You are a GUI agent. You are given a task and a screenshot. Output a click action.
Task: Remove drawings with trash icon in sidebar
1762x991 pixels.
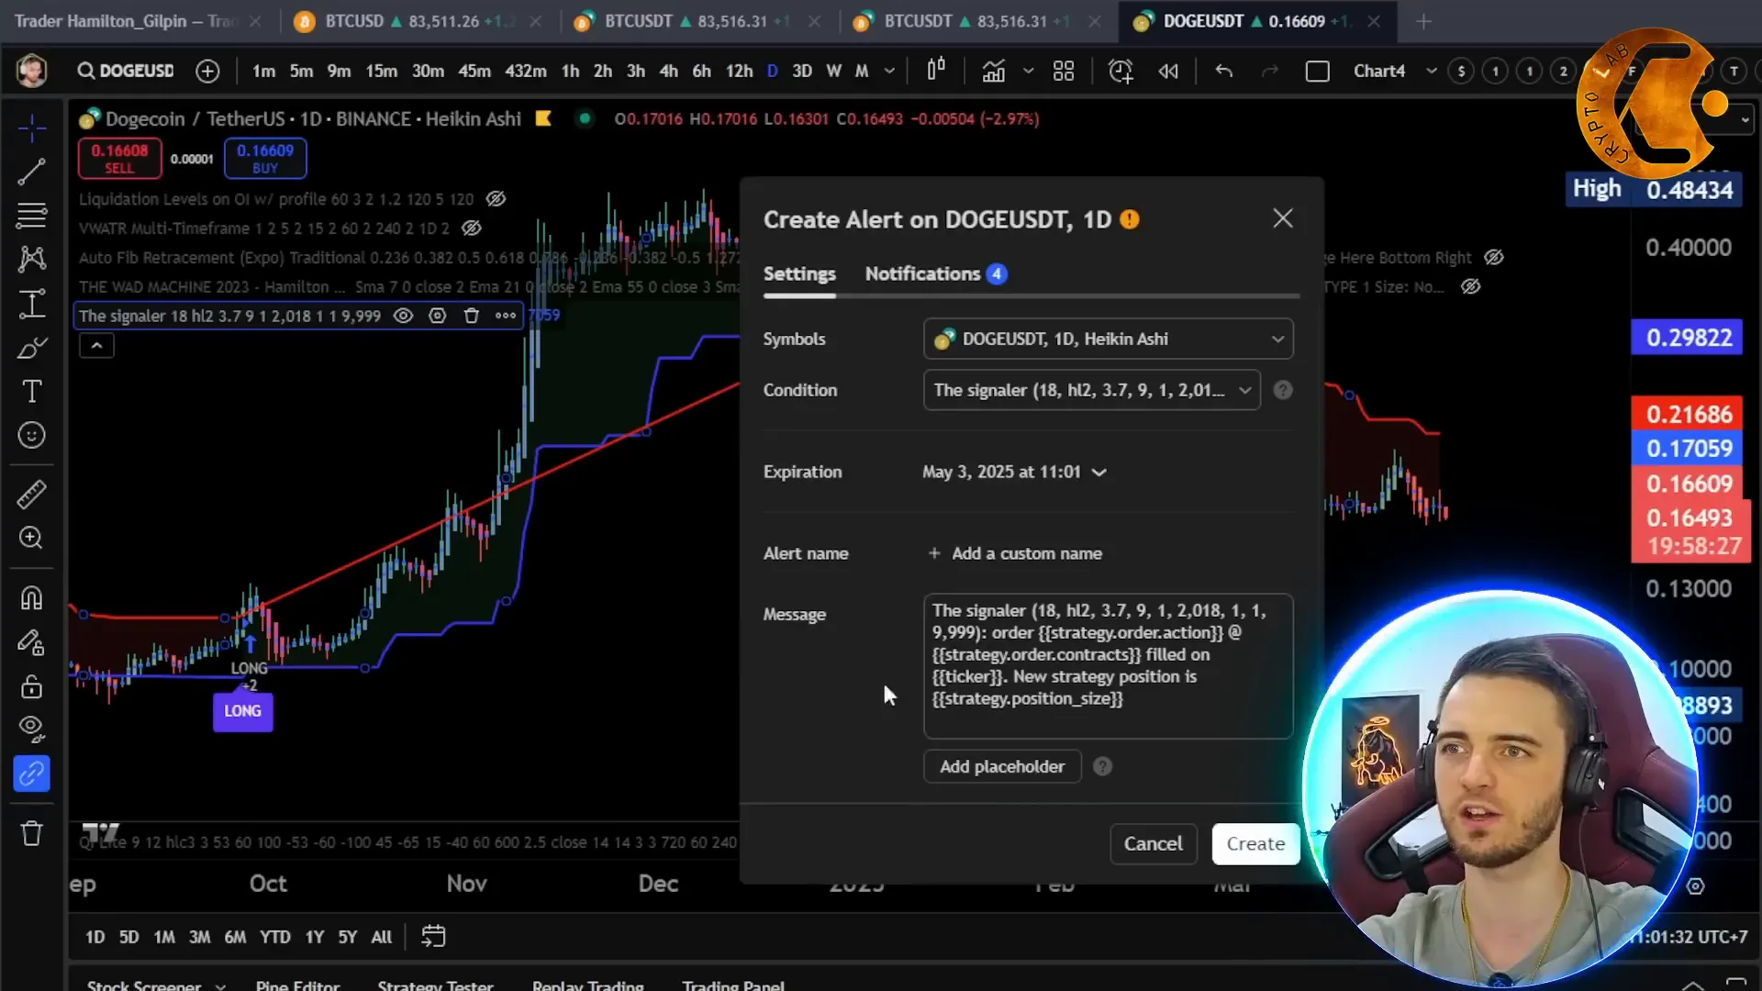point(31,833)
